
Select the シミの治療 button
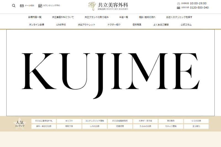(196, 121)
